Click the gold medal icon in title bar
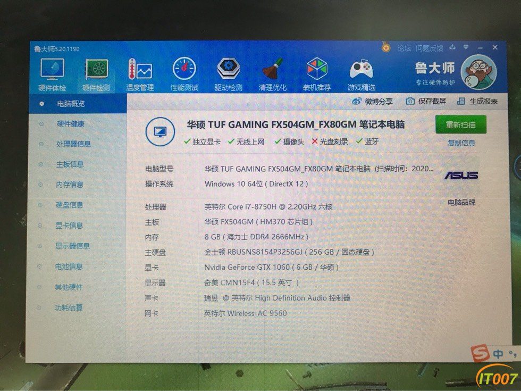 [385, 47]
